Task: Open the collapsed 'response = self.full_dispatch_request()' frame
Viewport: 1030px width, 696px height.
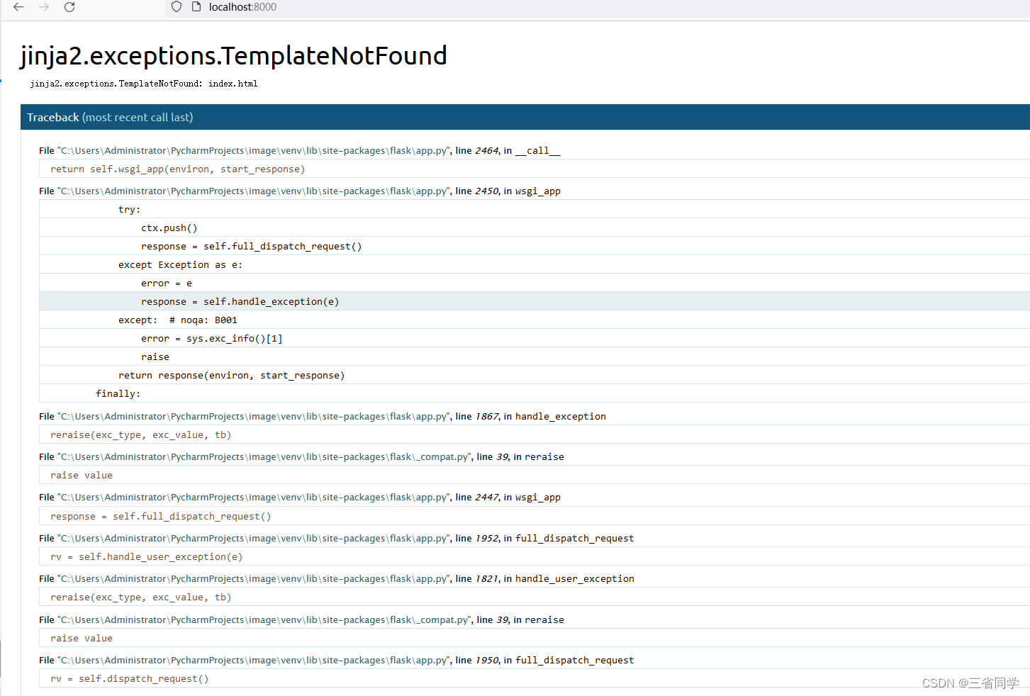Action: [534, 516]
